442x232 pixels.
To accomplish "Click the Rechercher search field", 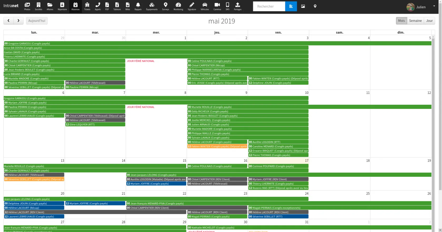I will click(269, 6).
